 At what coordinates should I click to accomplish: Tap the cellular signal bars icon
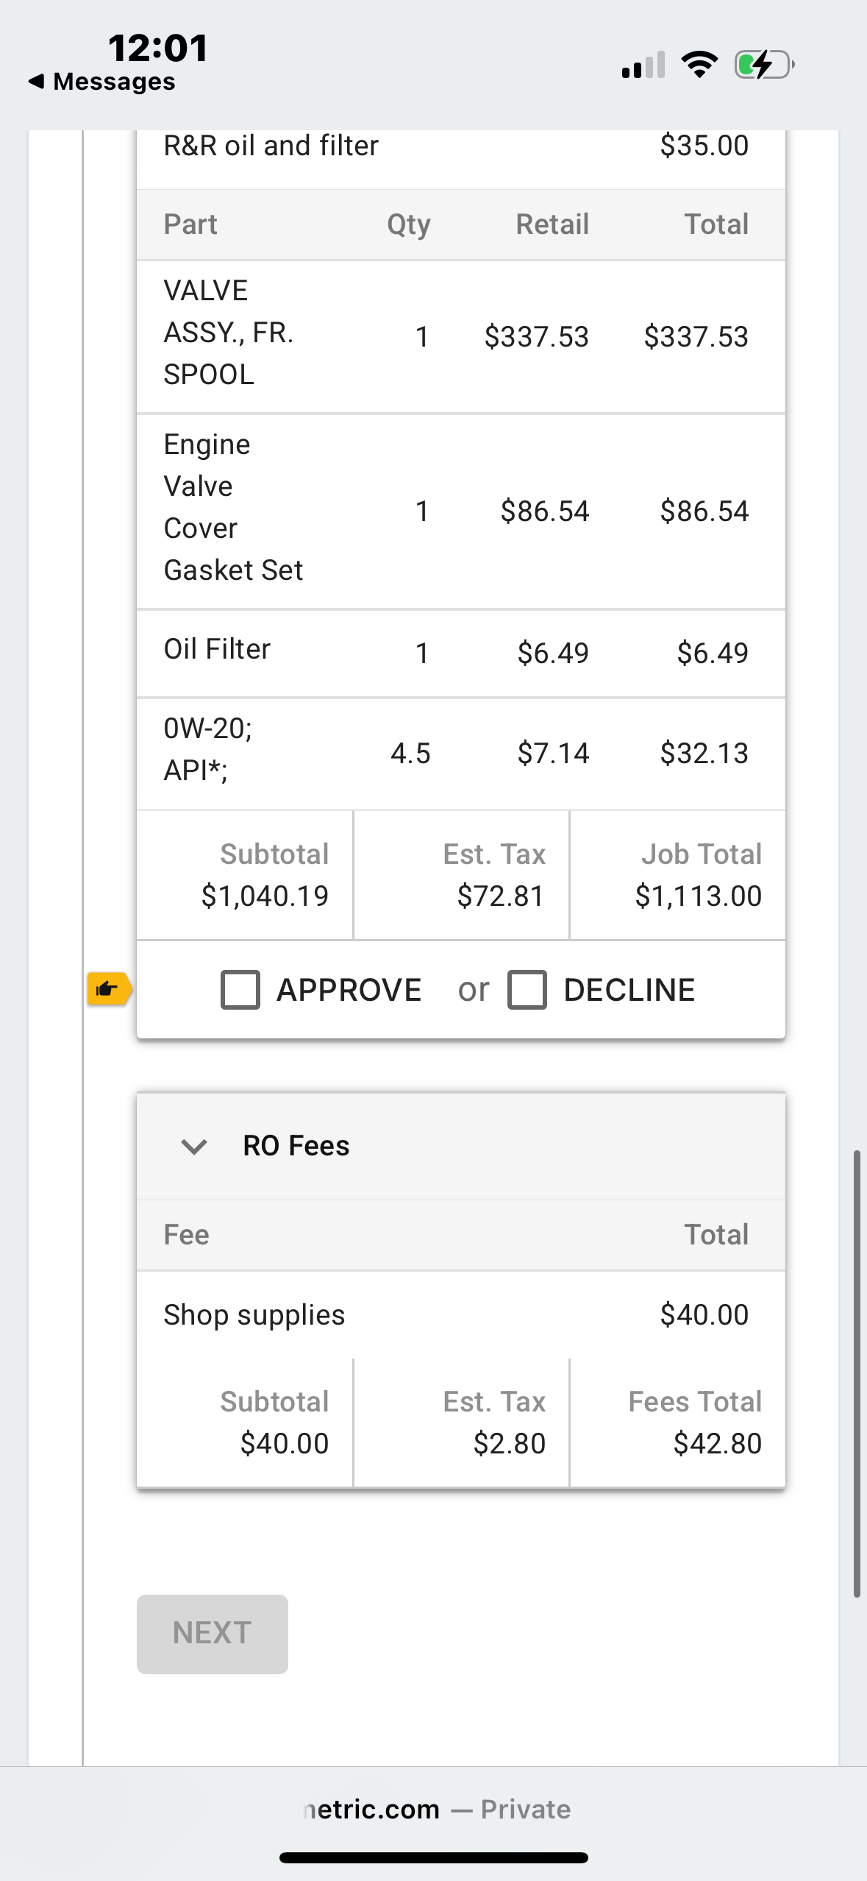tap(643, 65)
